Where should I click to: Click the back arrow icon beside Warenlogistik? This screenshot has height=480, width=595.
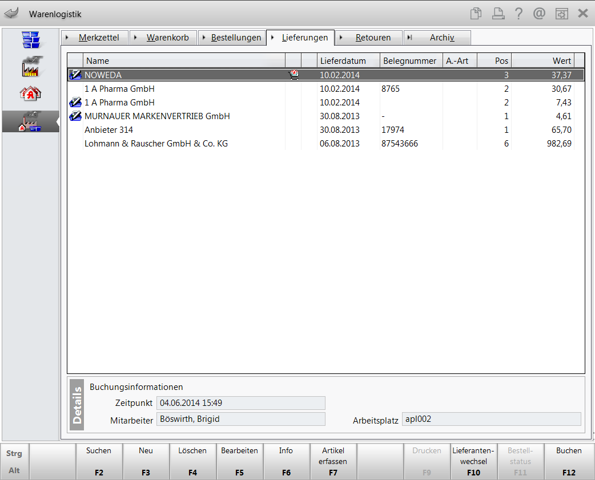(x=12, y=14)
